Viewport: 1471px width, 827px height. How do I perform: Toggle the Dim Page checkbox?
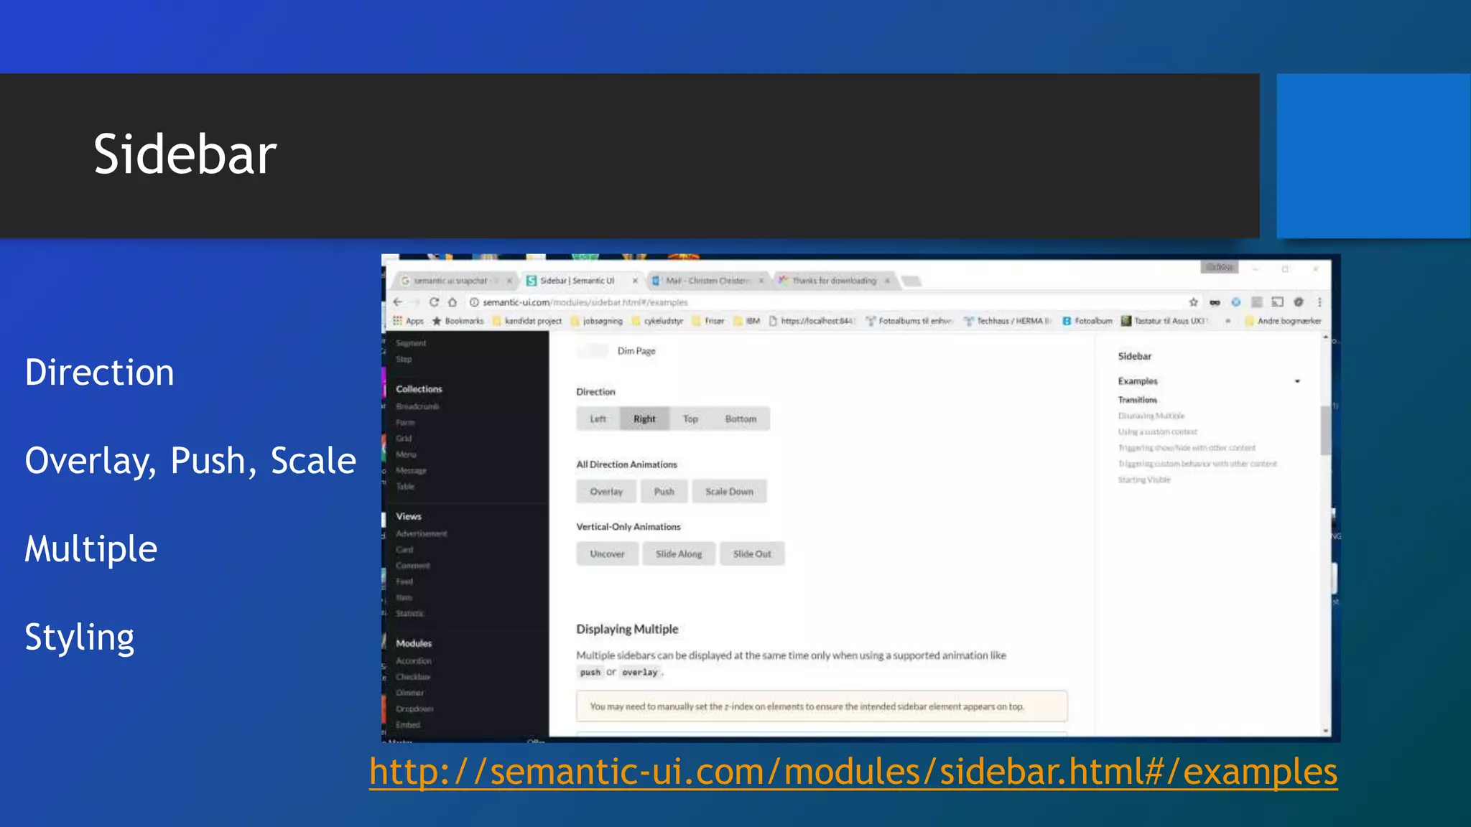click(594, 350)
